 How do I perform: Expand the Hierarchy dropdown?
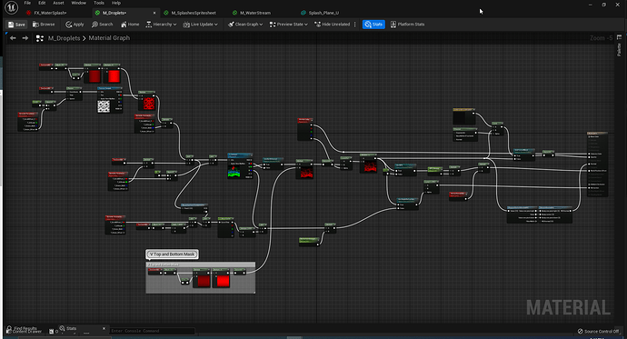(x=161, y=25)
